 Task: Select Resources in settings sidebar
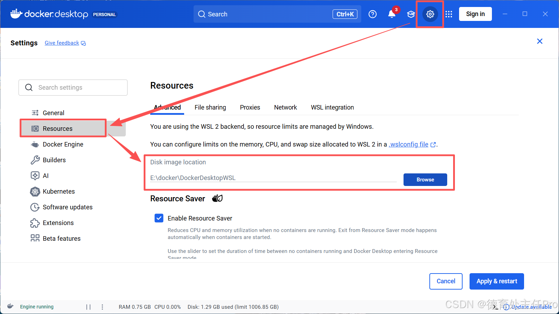point(73,128)
